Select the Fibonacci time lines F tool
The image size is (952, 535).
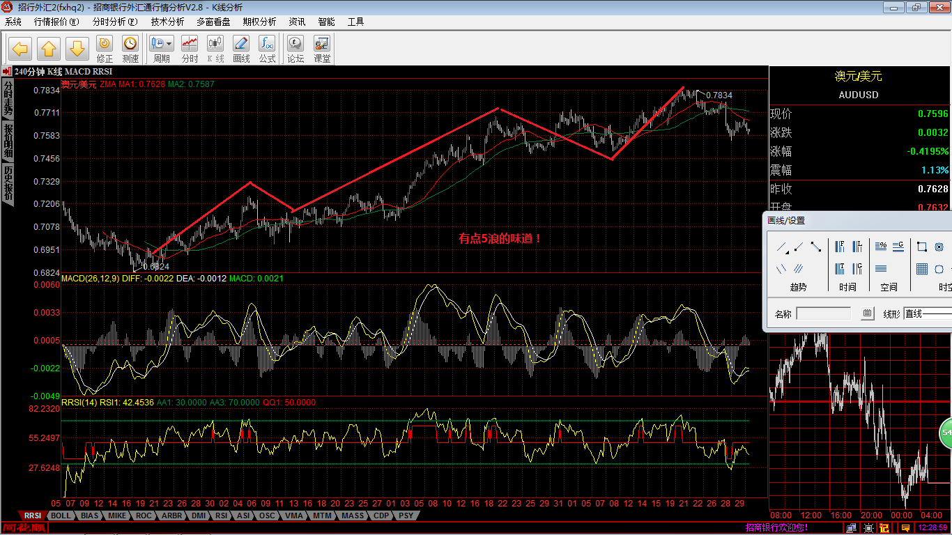(840, 247)
